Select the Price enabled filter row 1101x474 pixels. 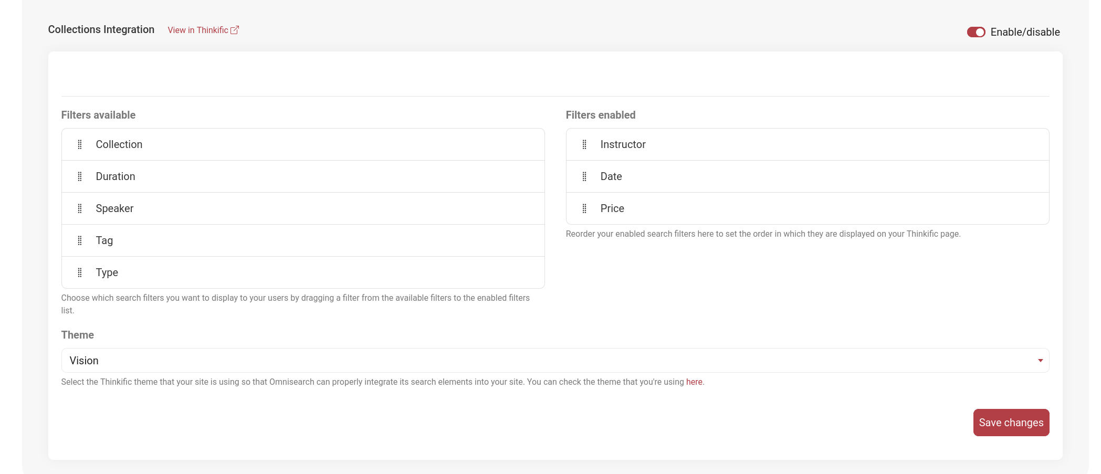[808, 208]
